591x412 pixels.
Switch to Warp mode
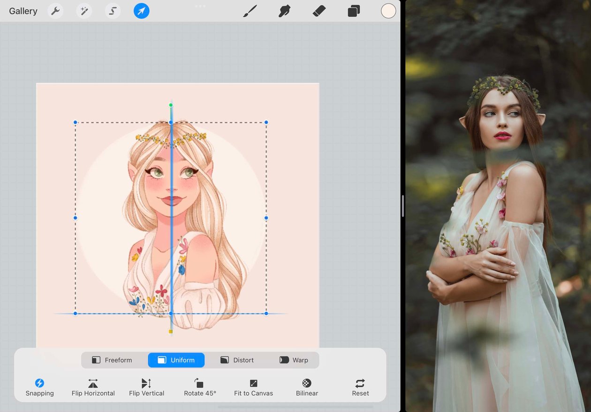tap(294, 360)
